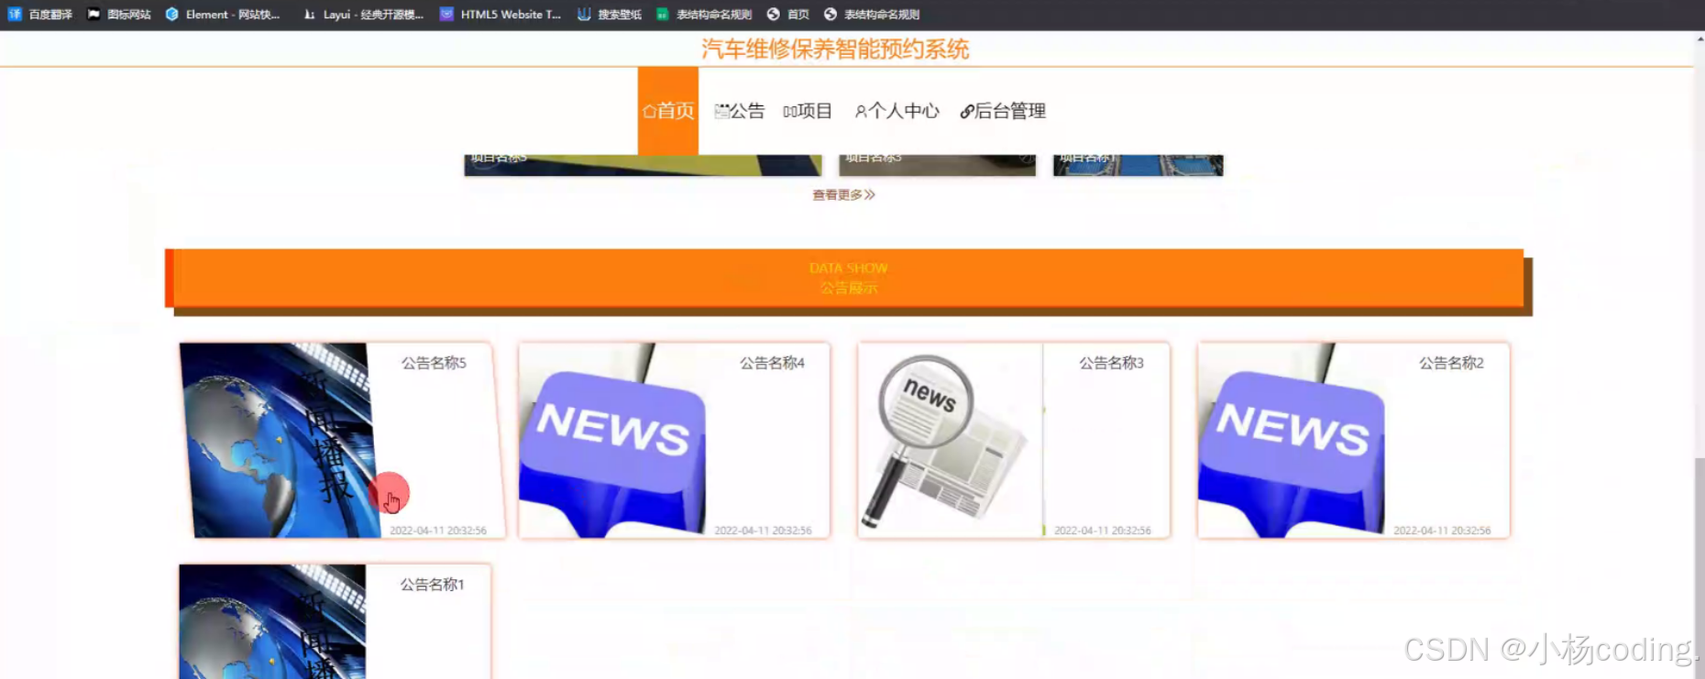1705x679 pixels.
Task: Click the date under 公告名称4
Action: pyautogui.click(x=763, y=531)
